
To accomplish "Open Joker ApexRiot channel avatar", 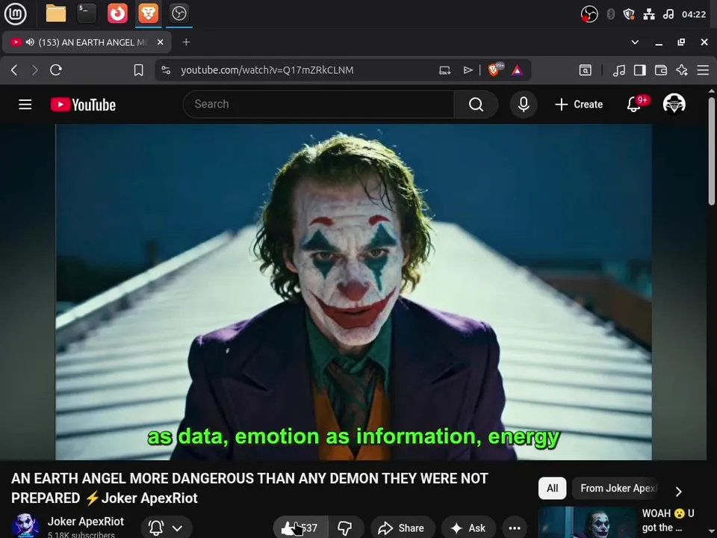I will point(25,525).
